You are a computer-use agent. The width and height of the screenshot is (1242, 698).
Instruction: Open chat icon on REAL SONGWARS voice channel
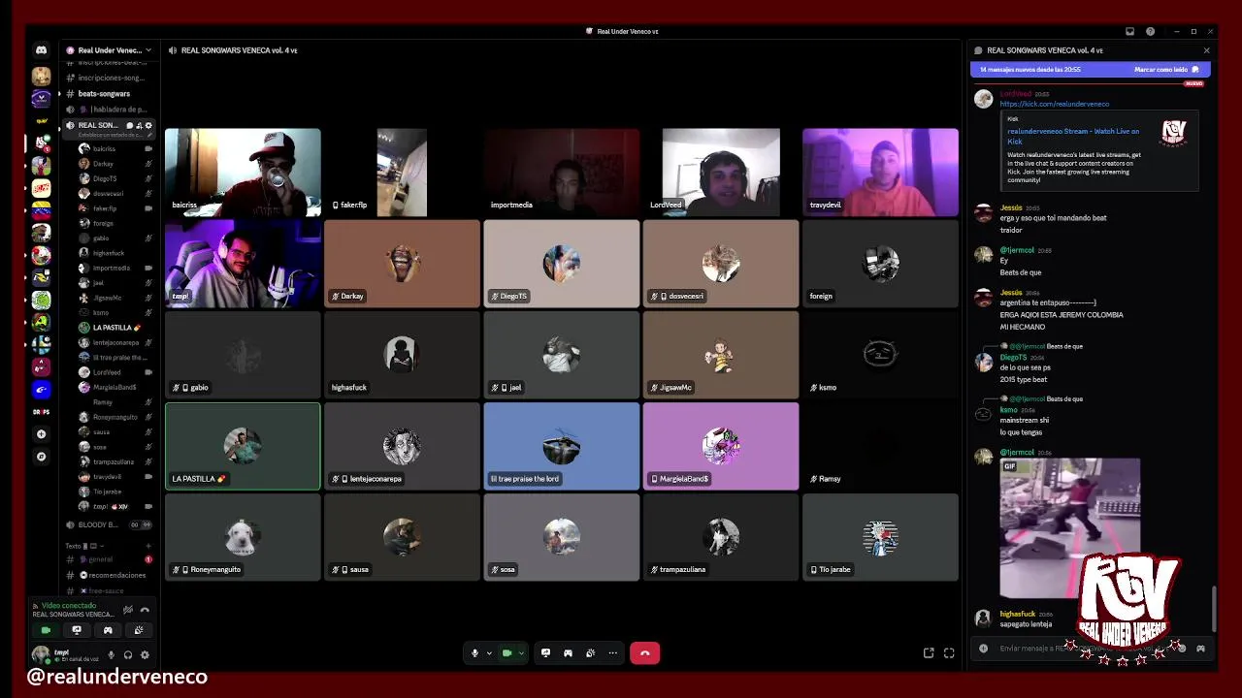(130, 125)
